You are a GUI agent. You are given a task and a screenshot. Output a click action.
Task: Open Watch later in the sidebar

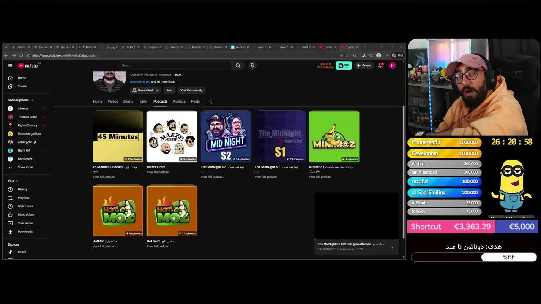(x=25, y=206)
